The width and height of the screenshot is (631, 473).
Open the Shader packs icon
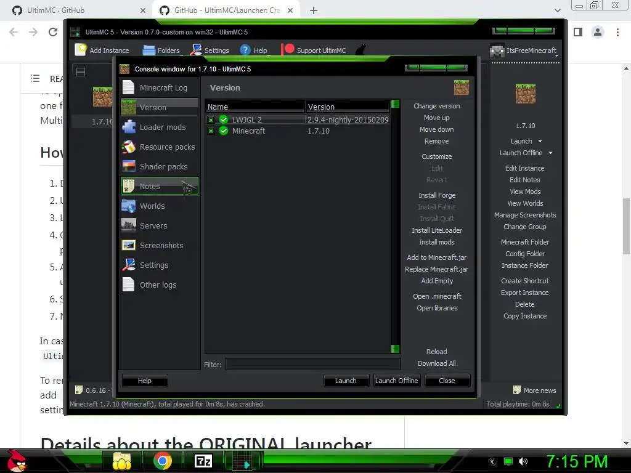click(128, 166)
